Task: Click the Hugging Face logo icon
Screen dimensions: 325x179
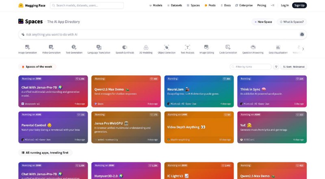Action: pyautogui.click(x=21, y=5)
